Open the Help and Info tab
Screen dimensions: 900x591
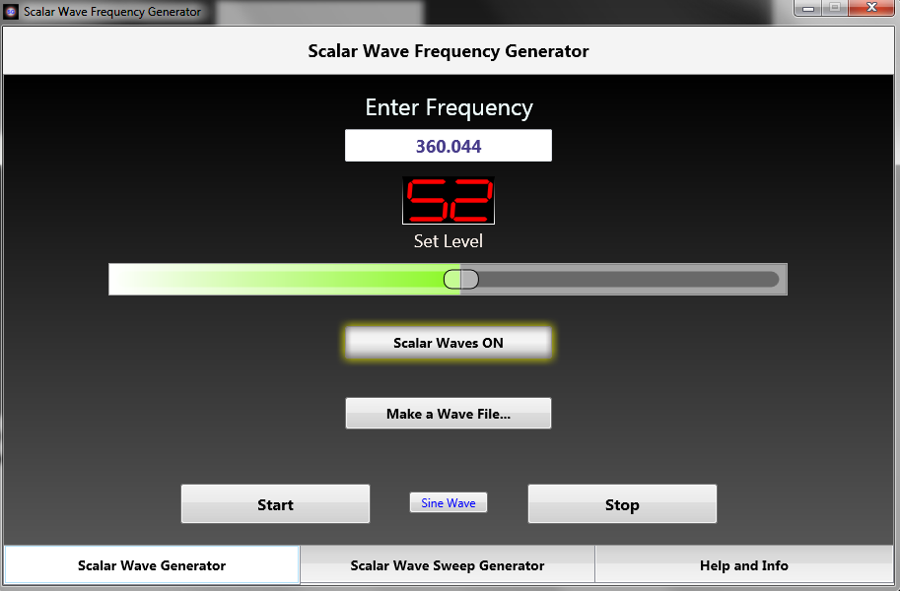[x=746, y=565]
